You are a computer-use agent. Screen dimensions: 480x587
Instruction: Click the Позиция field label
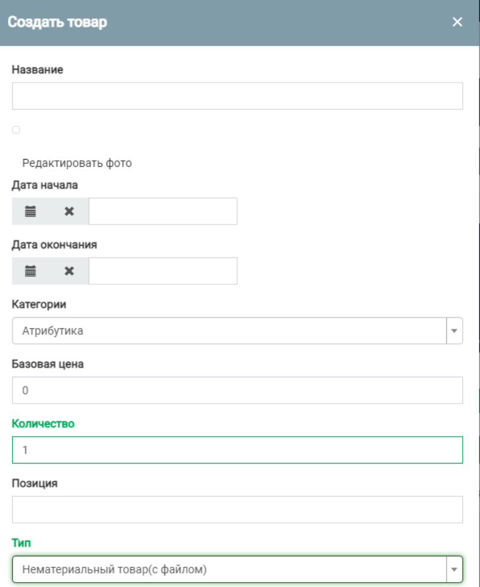[34, 483]
